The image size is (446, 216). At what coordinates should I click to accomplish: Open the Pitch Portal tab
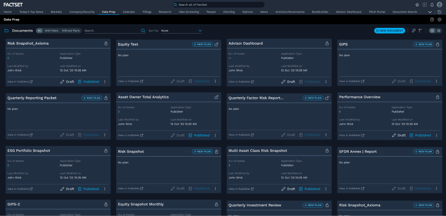click(377, 12)
